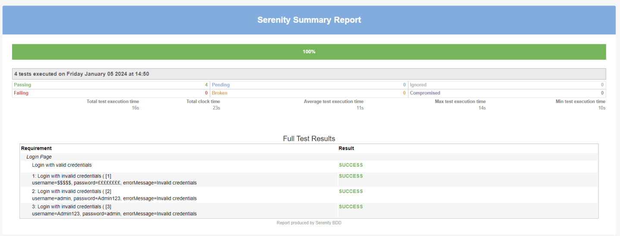Screen dimensions: 620x236
Task: Click Total clock time label
Action: pos(203,101)
